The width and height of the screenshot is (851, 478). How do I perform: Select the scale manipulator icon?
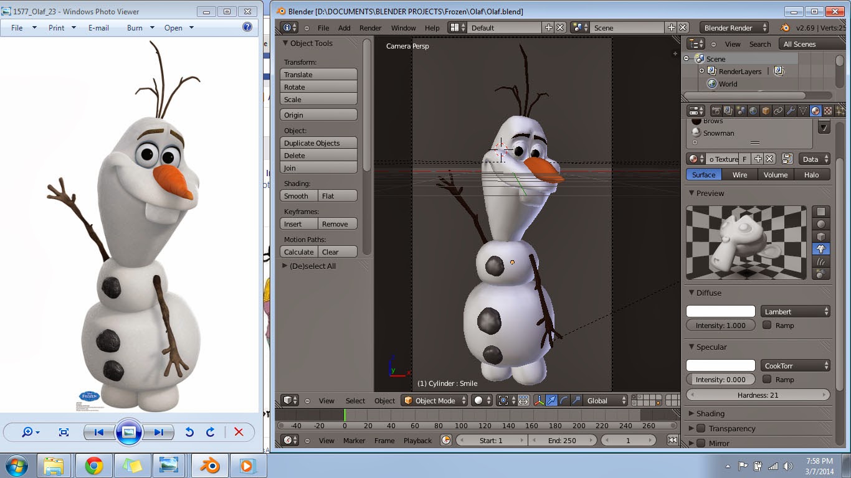click(577, 401)
